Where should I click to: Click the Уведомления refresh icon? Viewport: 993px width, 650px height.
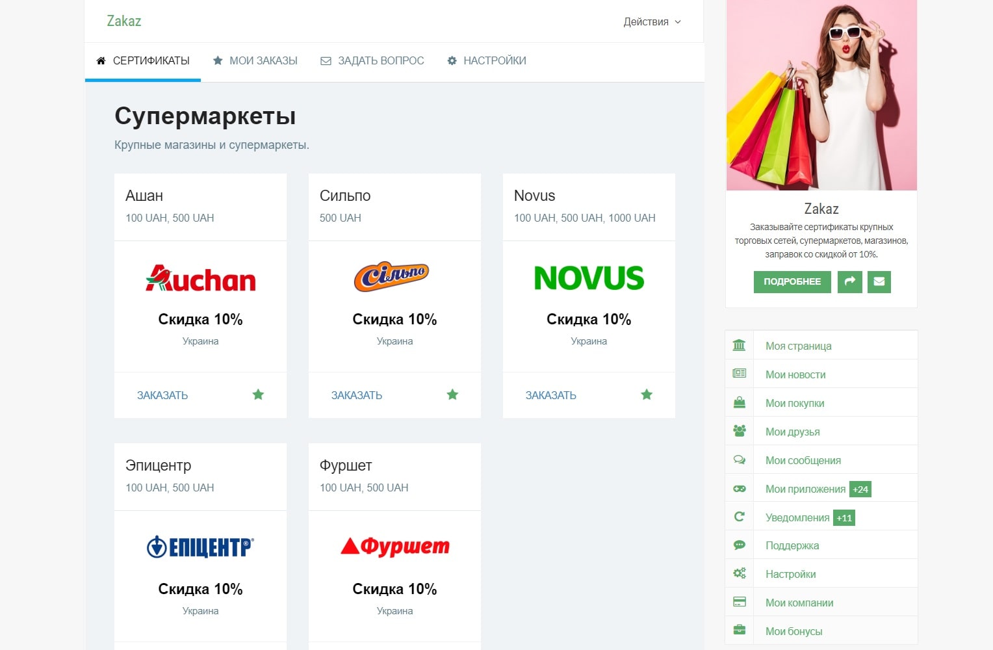click(x=740, y=517)
